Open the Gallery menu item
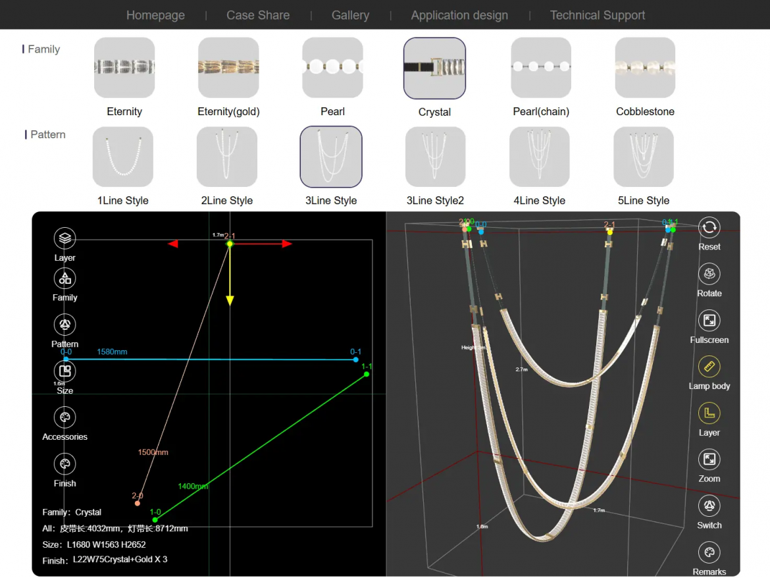This screenshot has width=770, height=578. [x=350, y=15]
